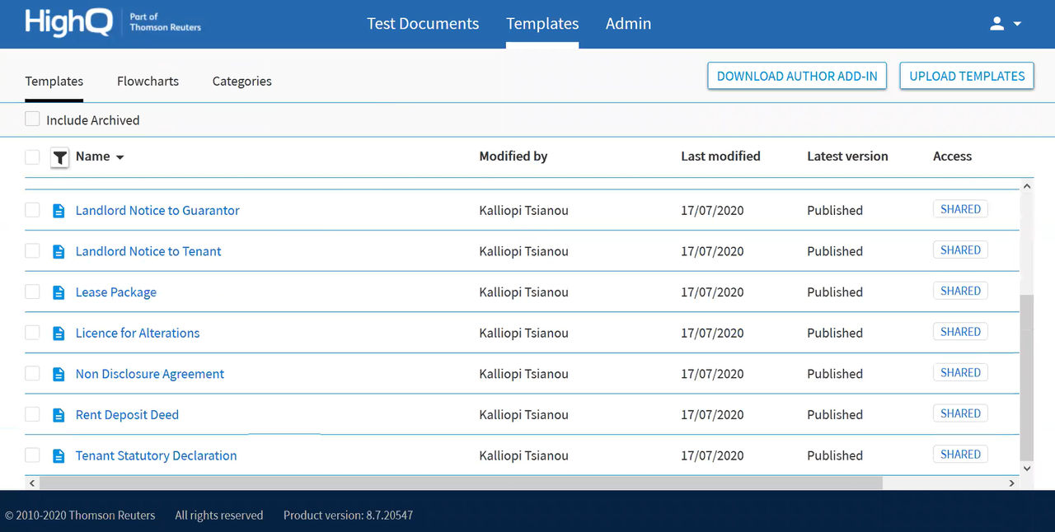
Task: Click Published status in Lease Package row
Action: [x=835, y=292]
